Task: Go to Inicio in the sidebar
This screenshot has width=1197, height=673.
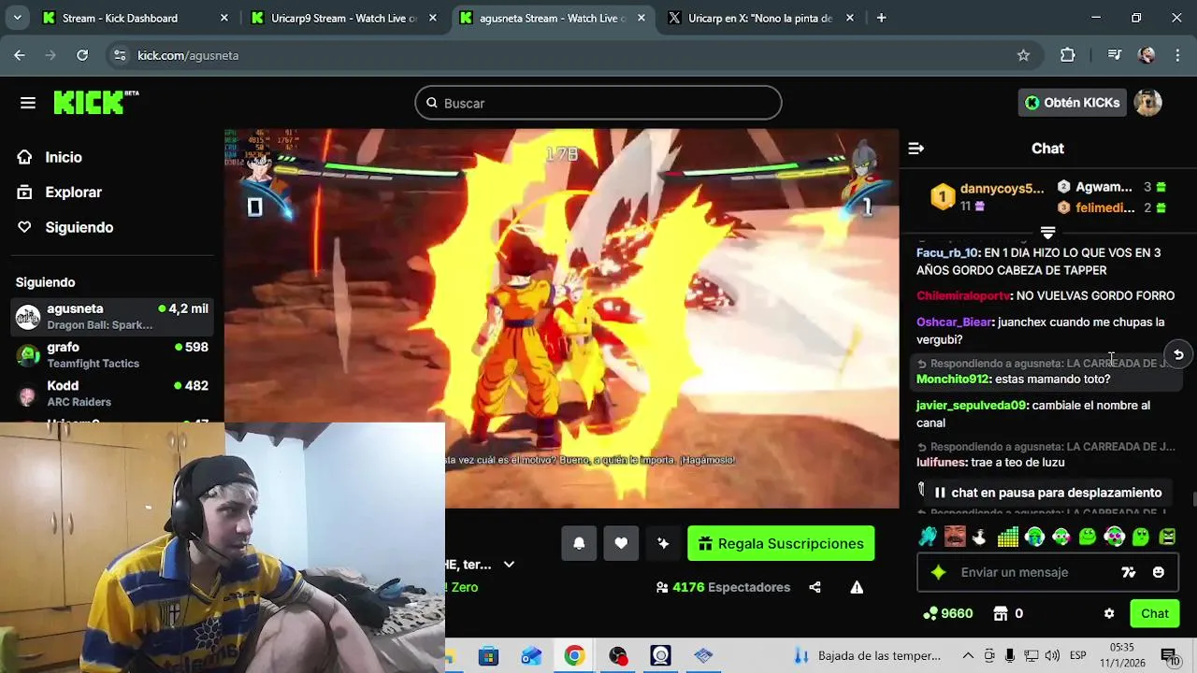Action: [64, 157]
